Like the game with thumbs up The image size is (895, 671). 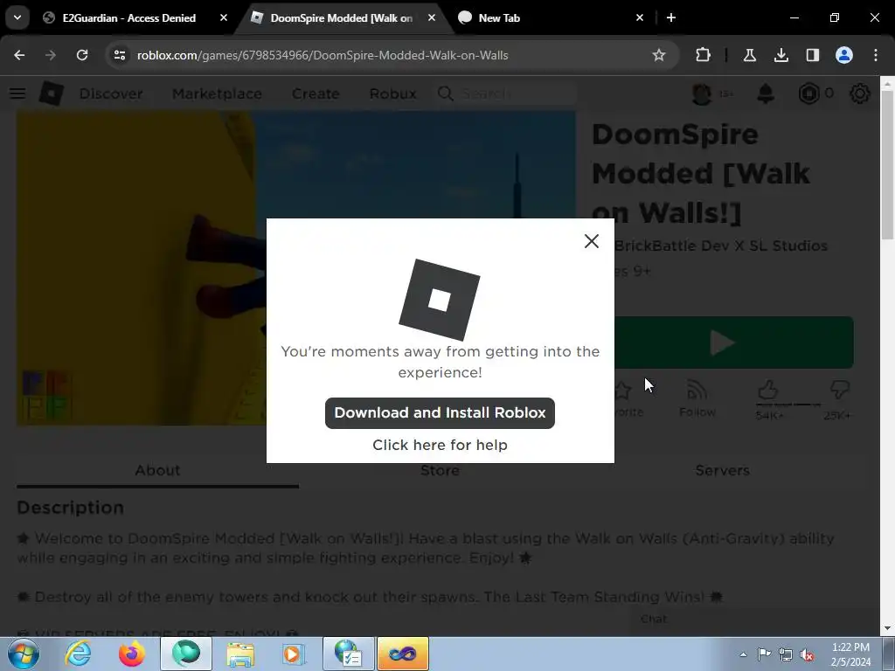pyautogui.click(x=768, y=391)
